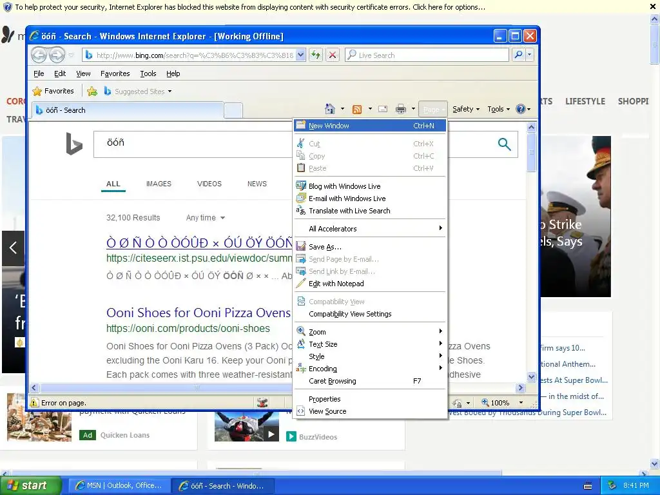
Task: Choose Edit with Notepad
Action: [x=370, y=284]
